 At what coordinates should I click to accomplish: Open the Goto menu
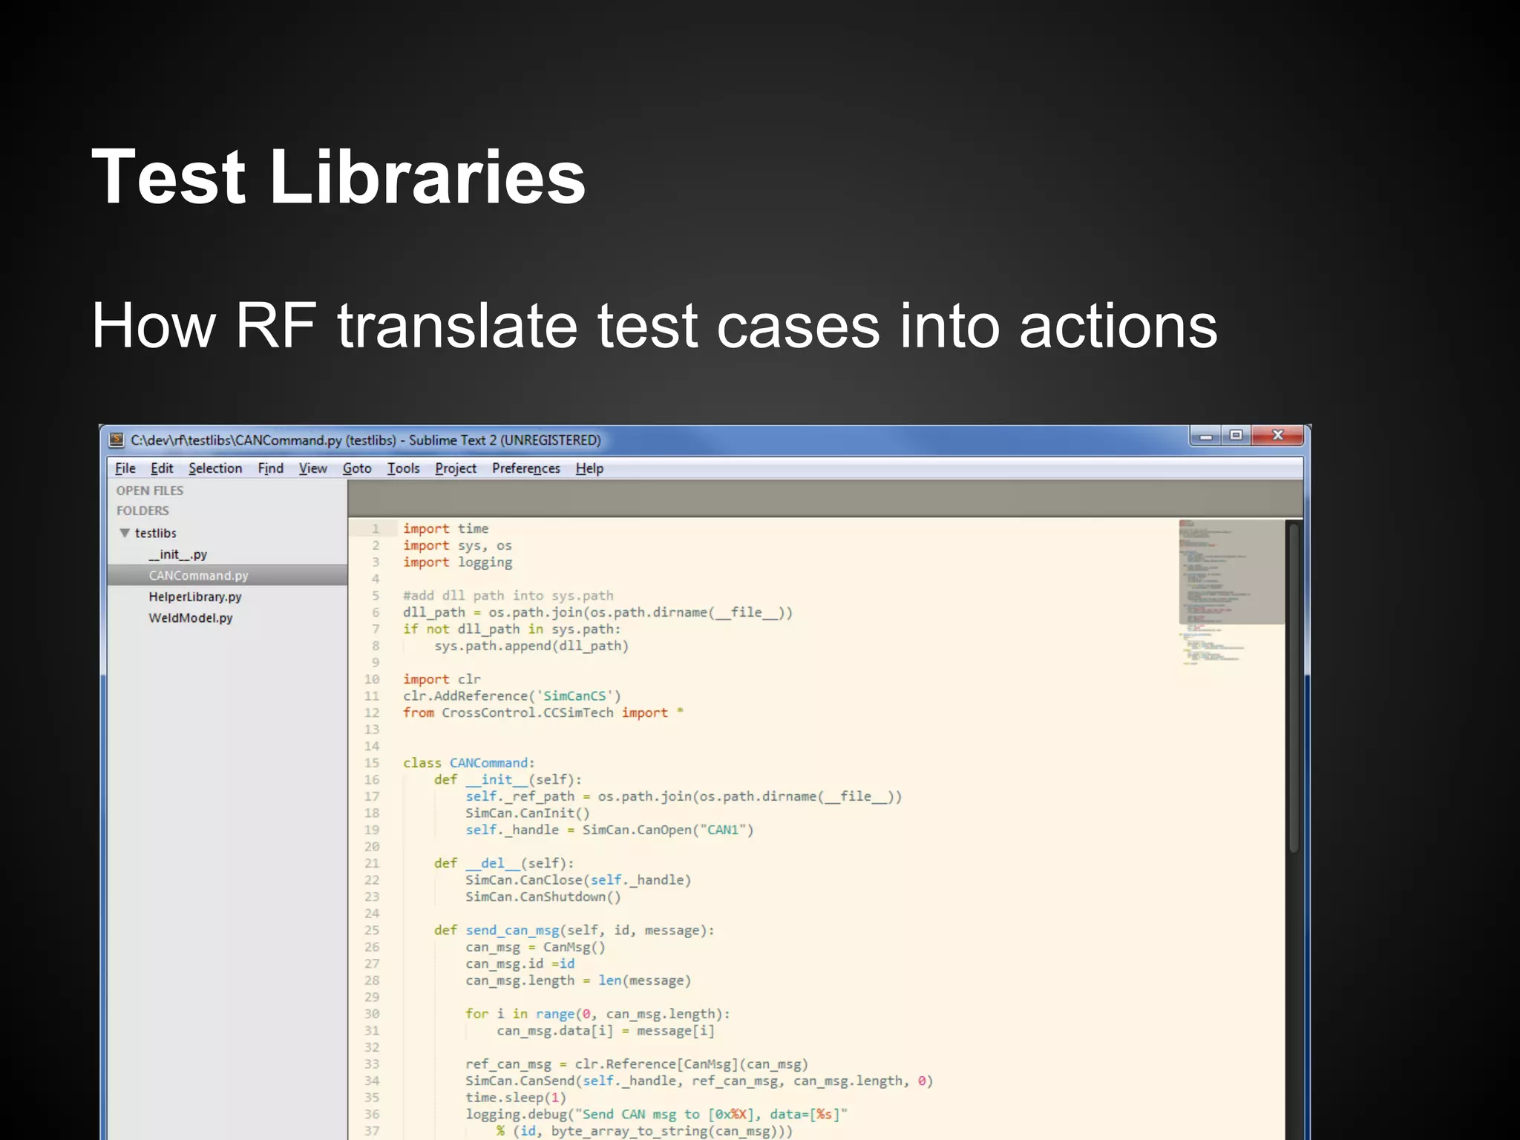point(357,468)
